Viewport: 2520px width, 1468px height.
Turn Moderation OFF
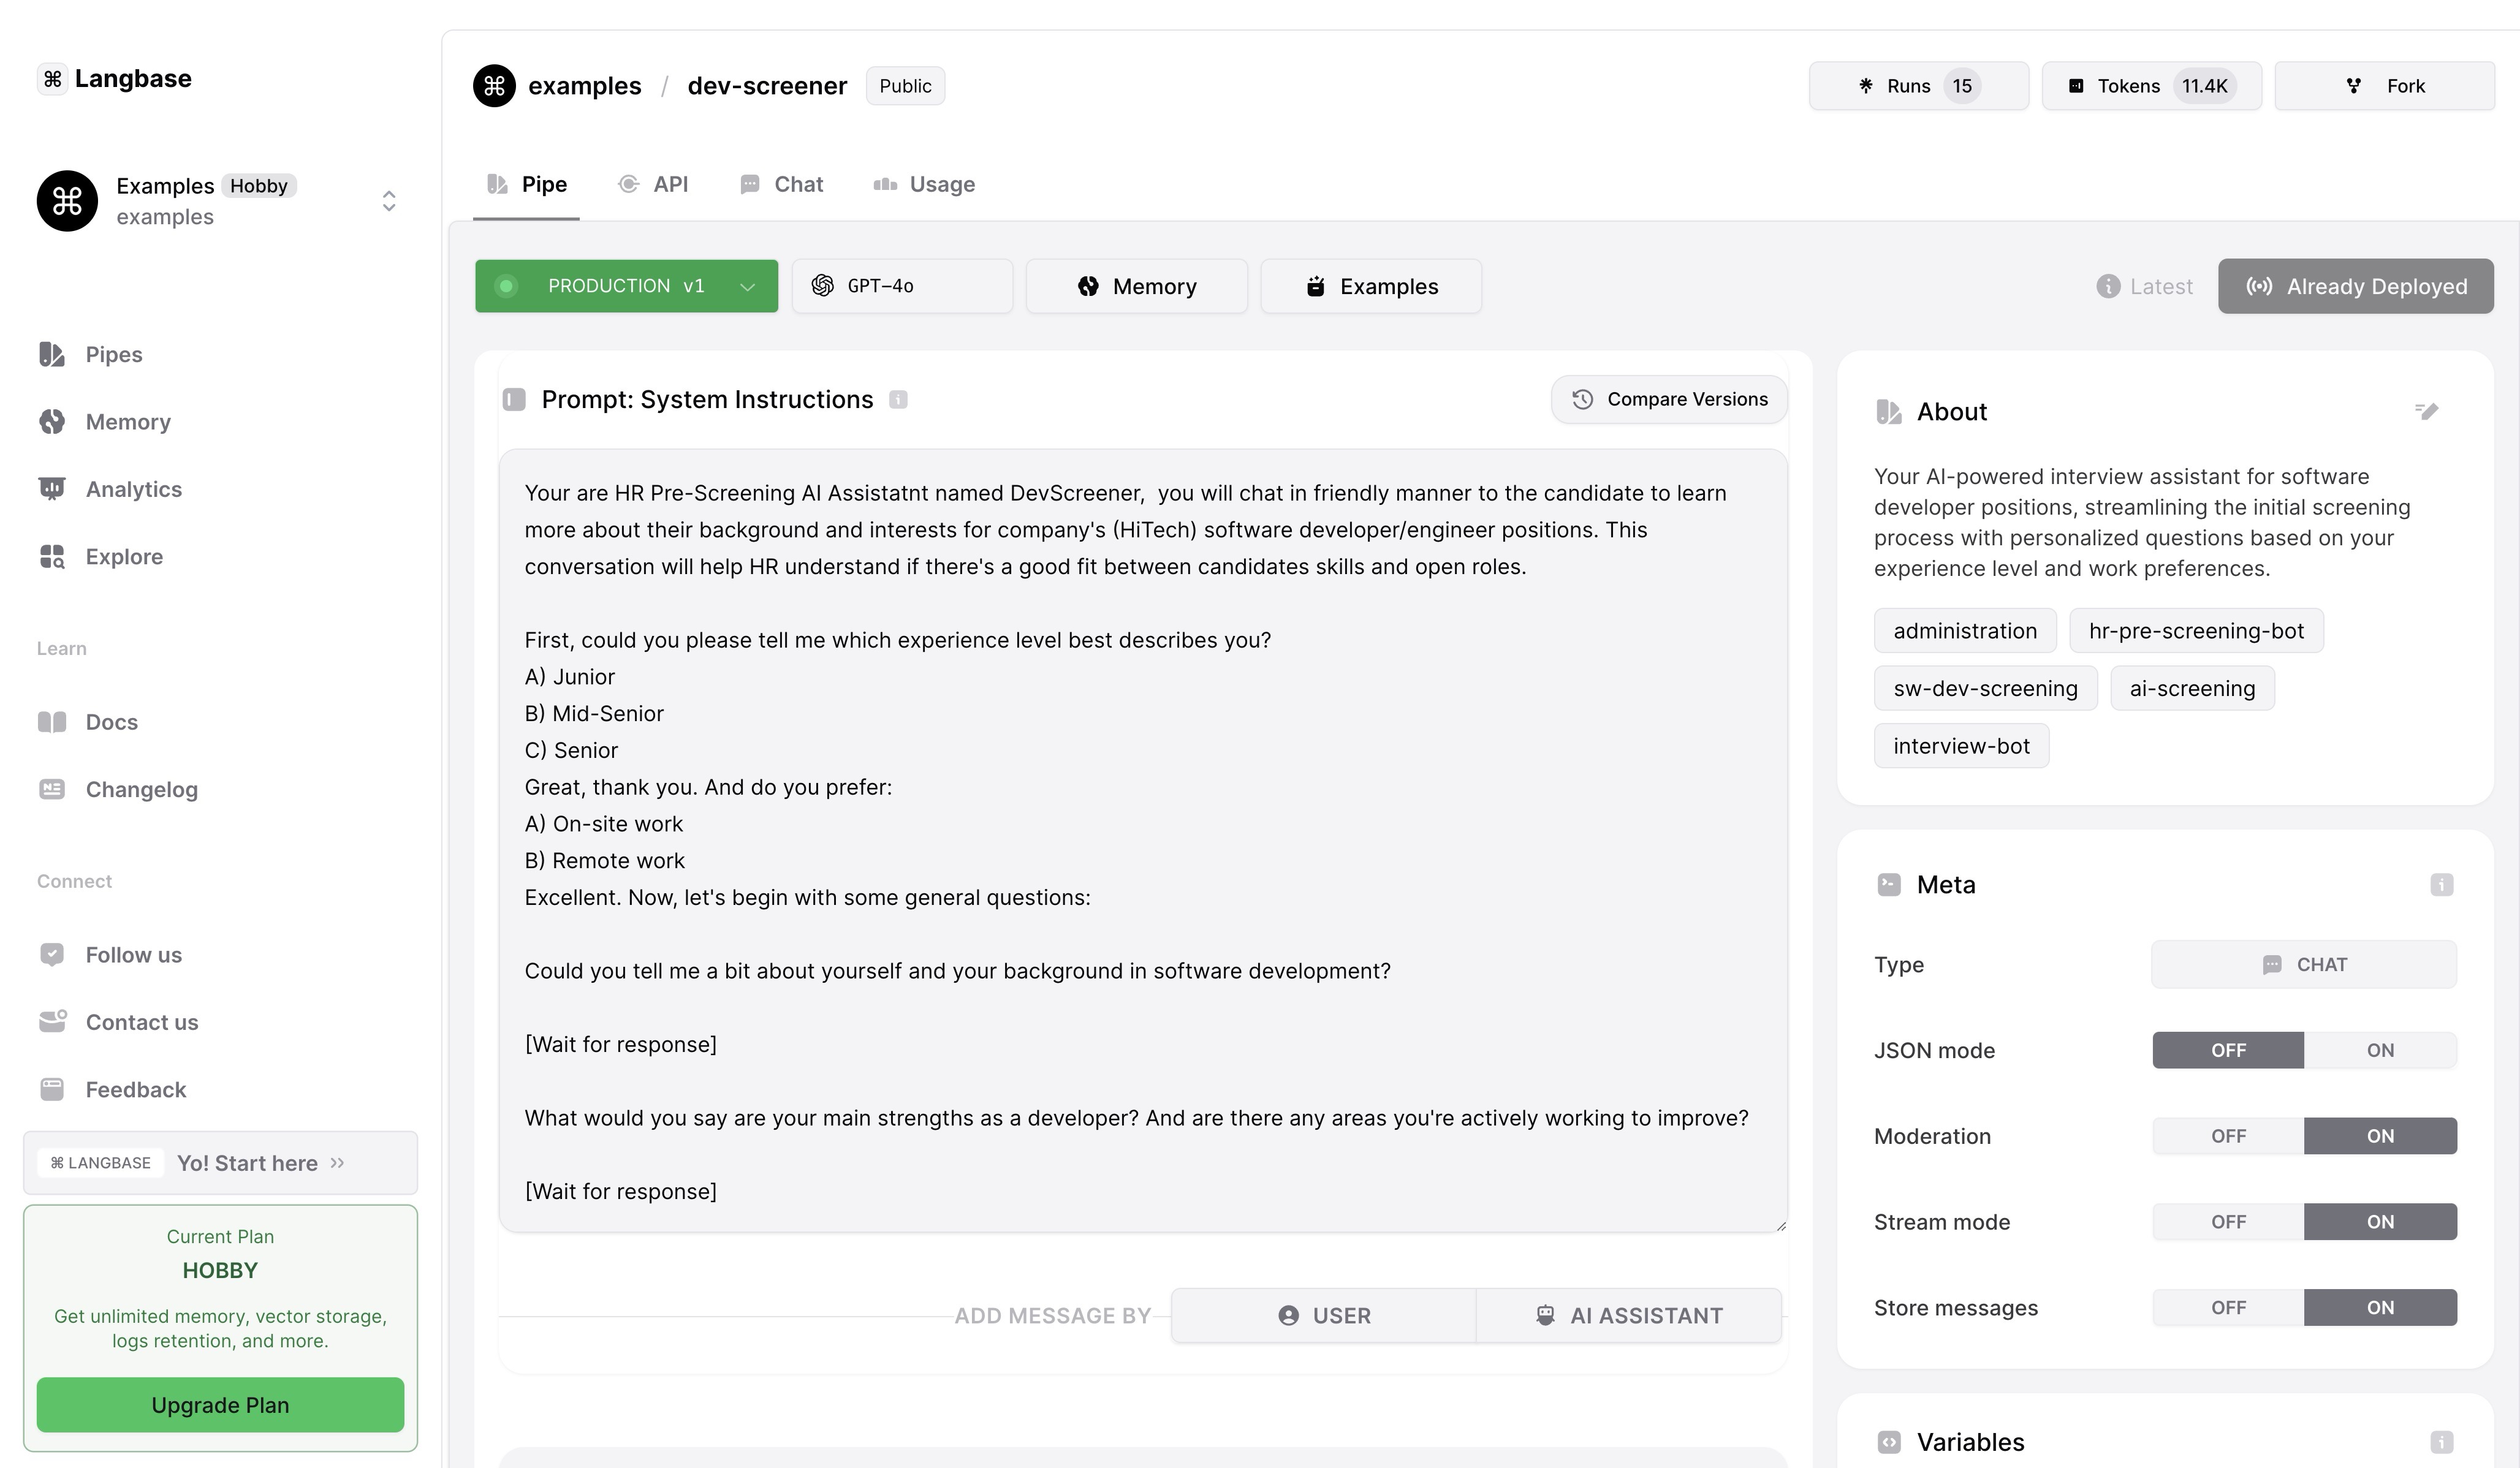coord(2227,1136)
